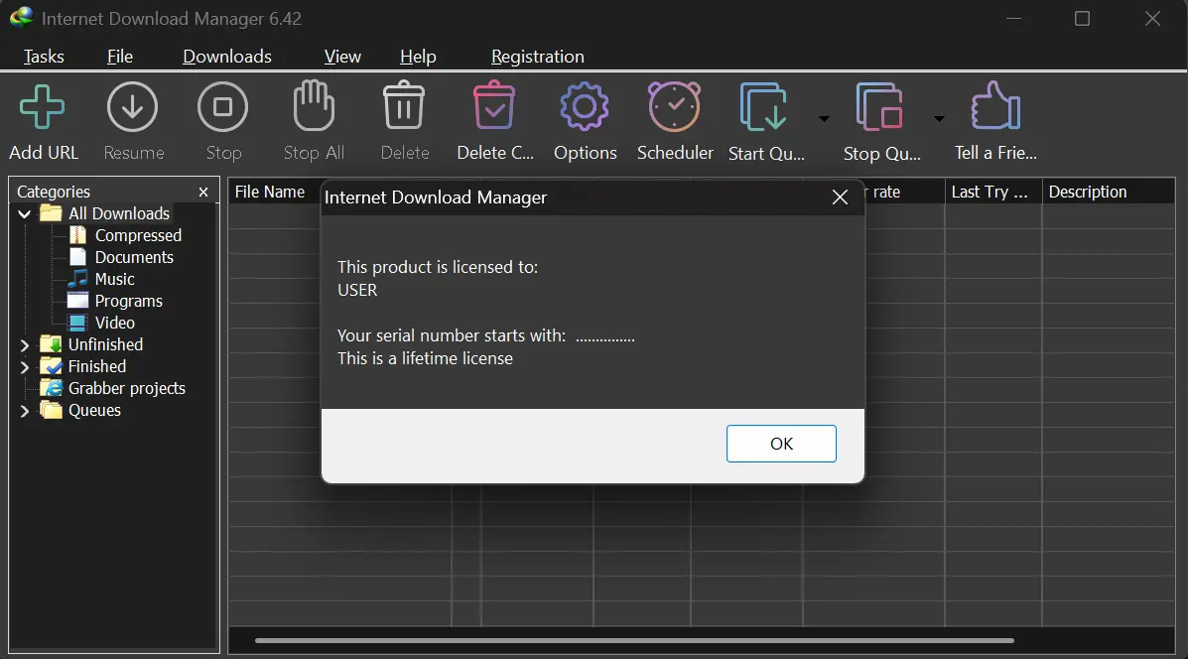1188x659 pixels.
Task: Collapse the All Downloads tree node
Action: coord(24,214)
